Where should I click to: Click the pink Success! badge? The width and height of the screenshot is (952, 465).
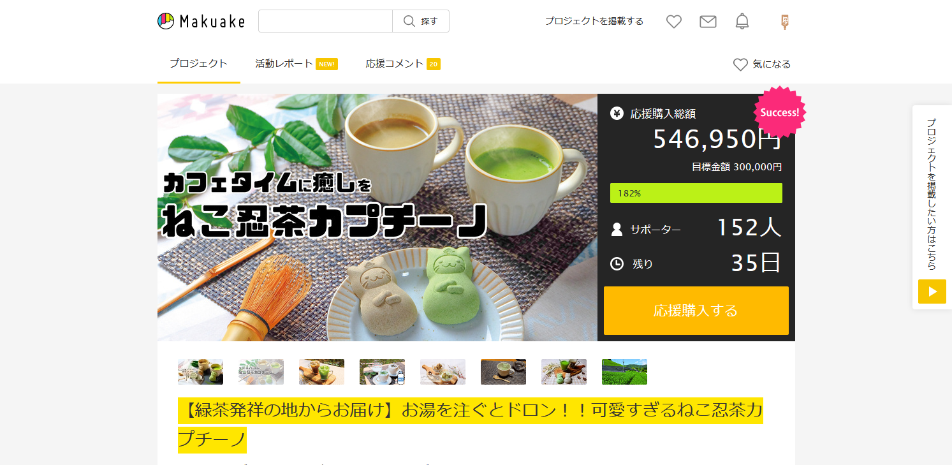point(780,112)
